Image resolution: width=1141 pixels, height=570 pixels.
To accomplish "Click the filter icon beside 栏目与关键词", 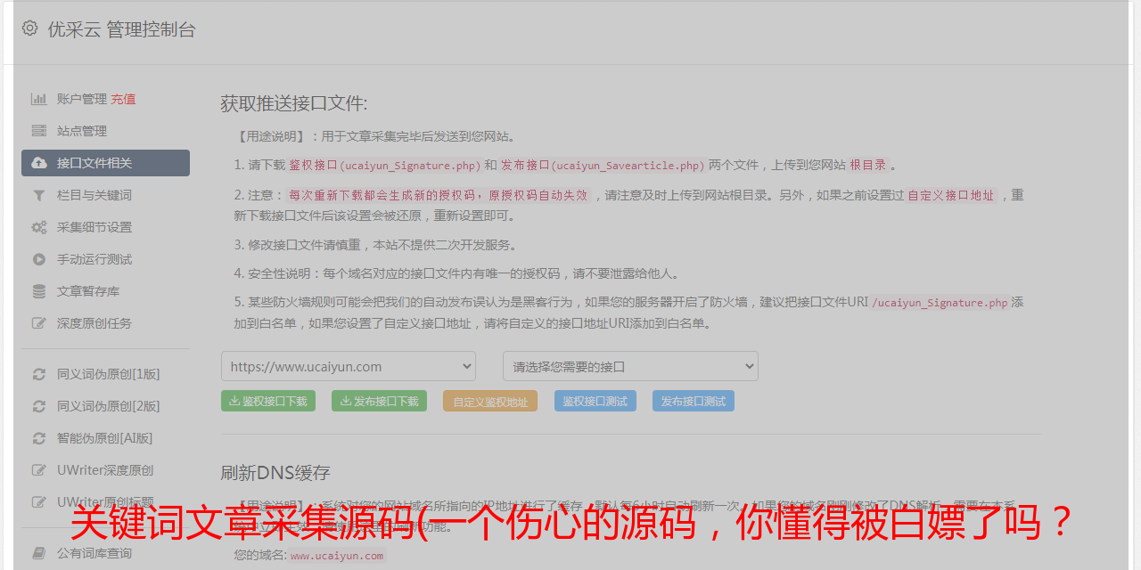I will click(39, 195).
